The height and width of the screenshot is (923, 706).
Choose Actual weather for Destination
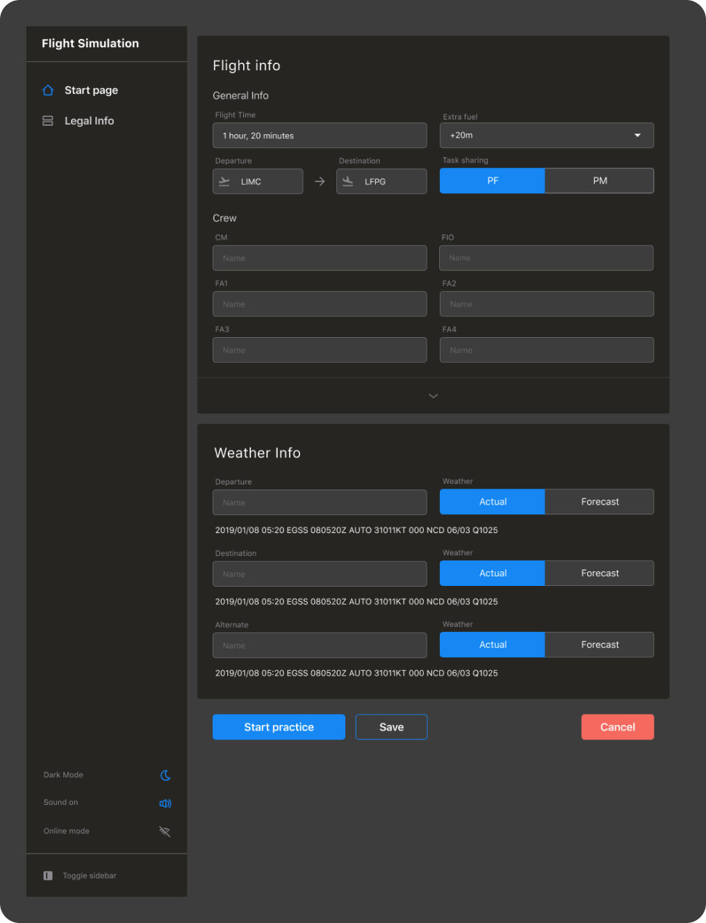click(x=493, y=573)
